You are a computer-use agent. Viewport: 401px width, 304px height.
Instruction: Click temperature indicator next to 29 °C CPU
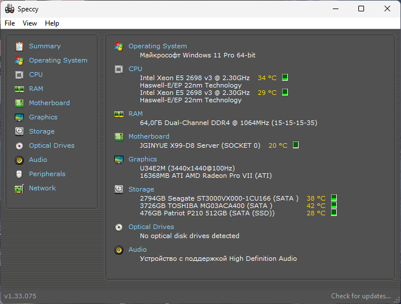click(x=285, y=92)
